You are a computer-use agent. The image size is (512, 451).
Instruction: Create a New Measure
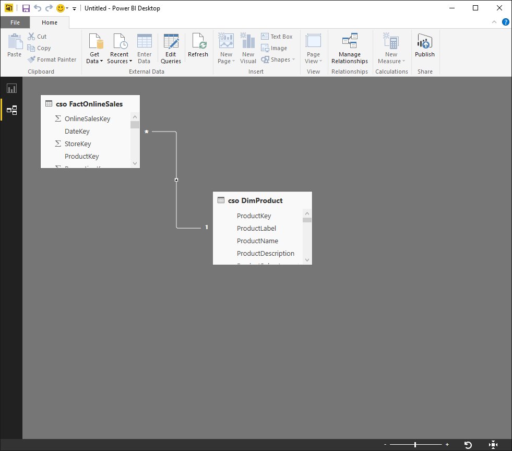tap(391, 48)
